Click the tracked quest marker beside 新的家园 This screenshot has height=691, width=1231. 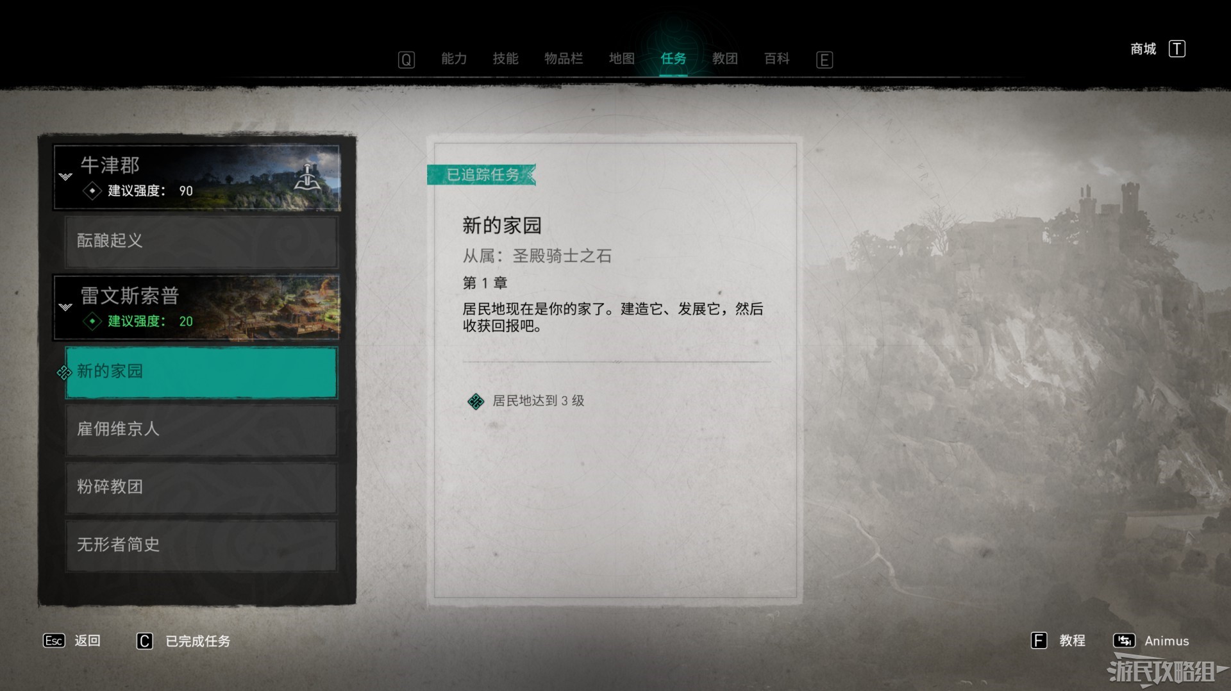click(x=64, y=372)
